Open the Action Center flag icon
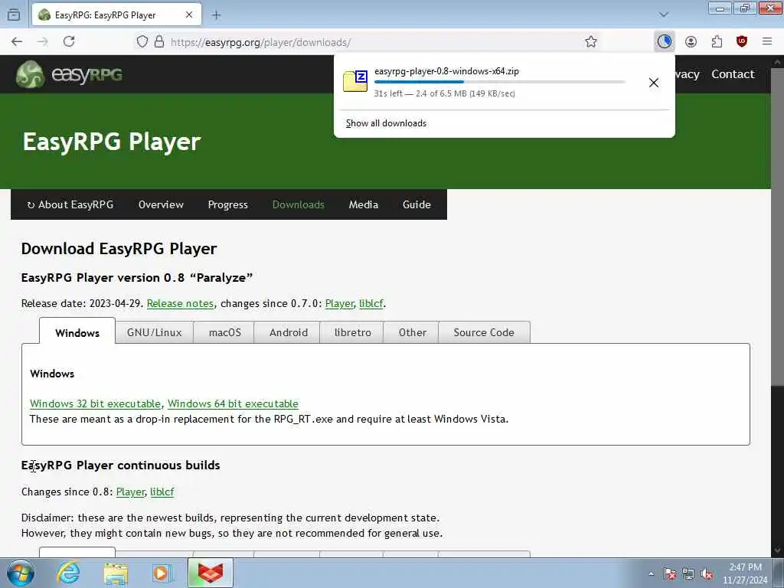The image size is (784, 588). [x=670, y=574]
